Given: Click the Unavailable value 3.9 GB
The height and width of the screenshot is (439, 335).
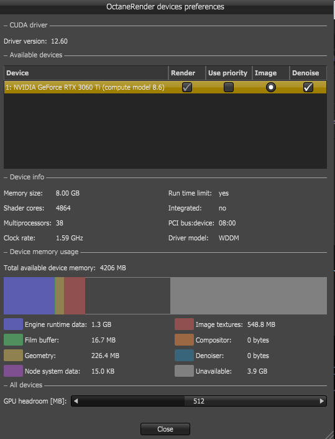Looking at the screenshot, I should coord(257,371).
